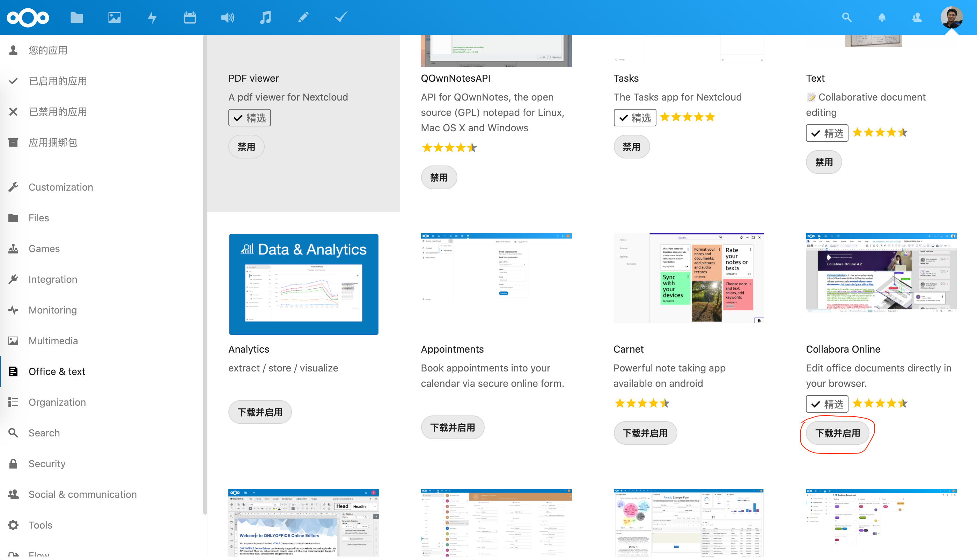Open the Calendar app icon
The height and width of the screenshot is (560, 977).
(x=190, y=17)
